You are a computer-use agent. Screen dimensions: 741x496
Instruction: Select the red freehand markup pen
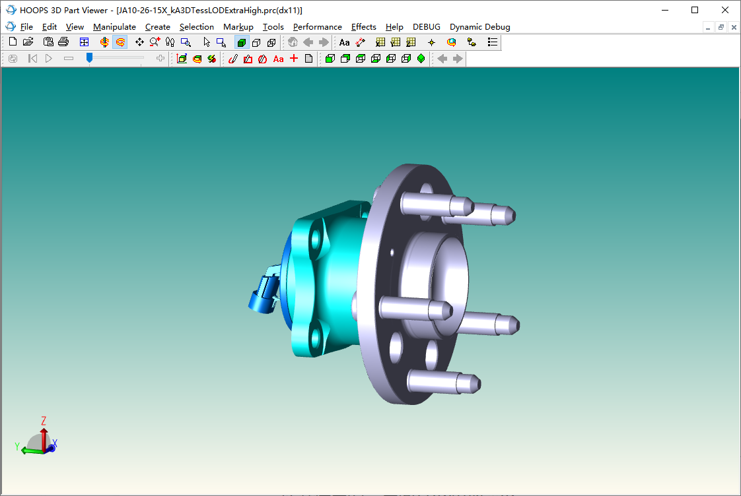tap(232, 59)
